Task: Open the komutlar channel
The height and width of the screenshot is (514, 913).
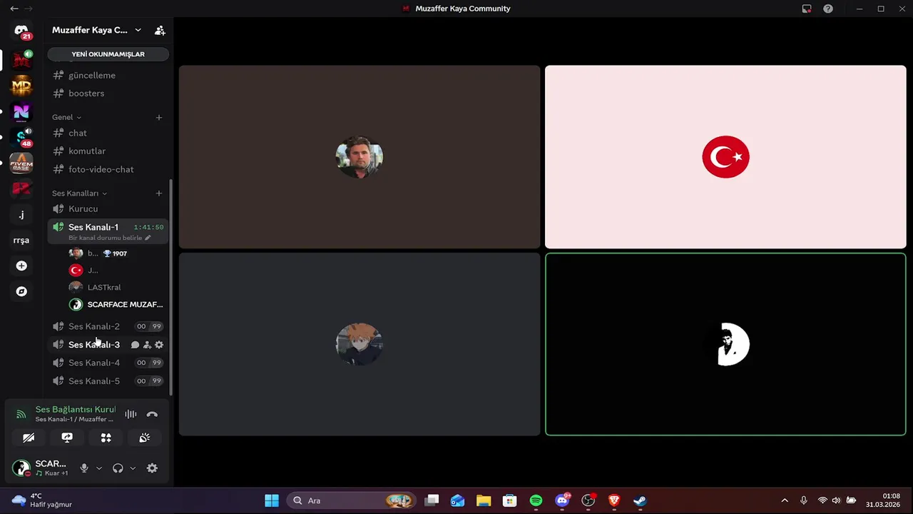Action: [108, 151]
